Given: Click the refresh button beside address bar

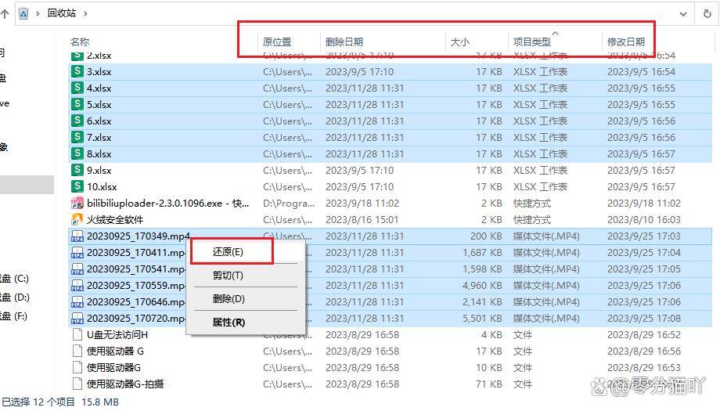Looking at the screenshot, I should coord(706,13).
